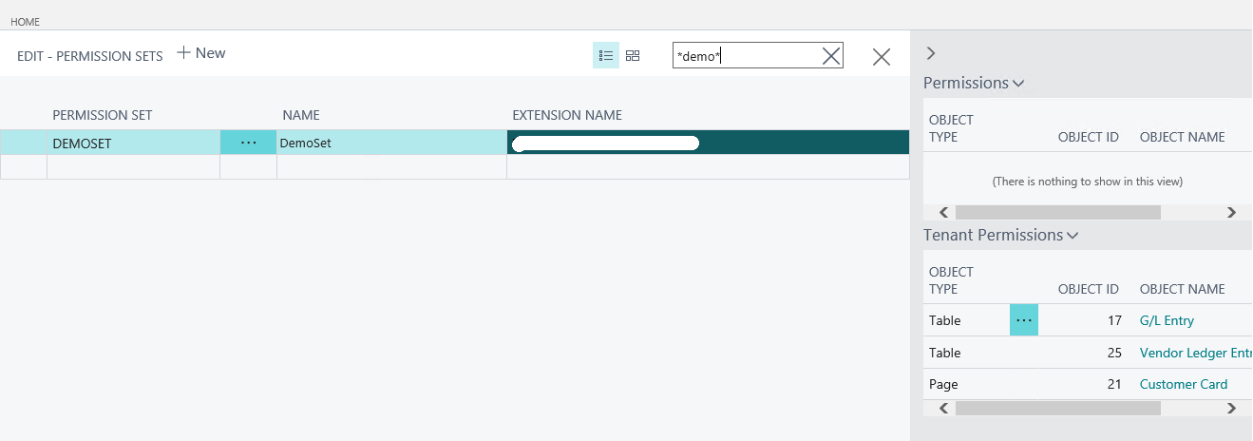The width and height of the screenshot is (1253, 441).
Task: Sort by PERMISSION SET column header
Action: click(103, 115)
